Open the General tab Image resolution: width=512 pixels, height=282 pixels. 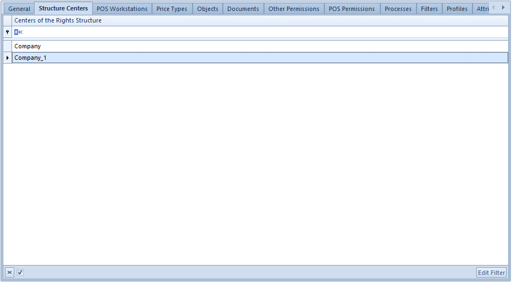[x=19, y=9]
